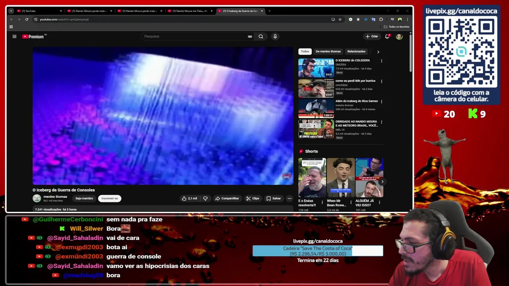This screenshot has width=509, height=286.
Task: Open options for ALGUÉM JÁ VIU ISSO short
Action: [379, 202]
